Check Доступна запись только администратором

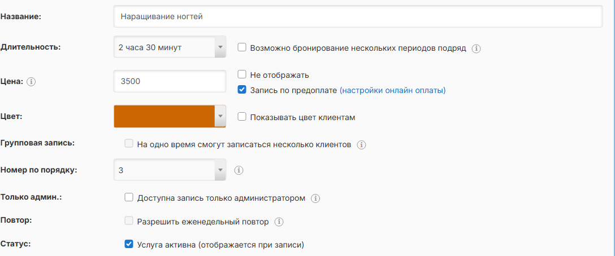click(129, 197)
